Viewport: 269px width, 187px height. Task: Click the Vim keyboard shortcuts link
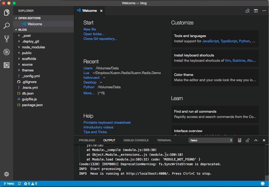[x=228, y=60]
